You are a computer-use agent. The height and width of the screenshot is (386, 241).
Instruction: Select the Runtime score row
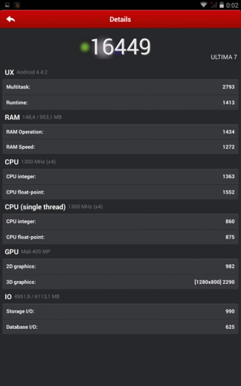click(120, 102)
